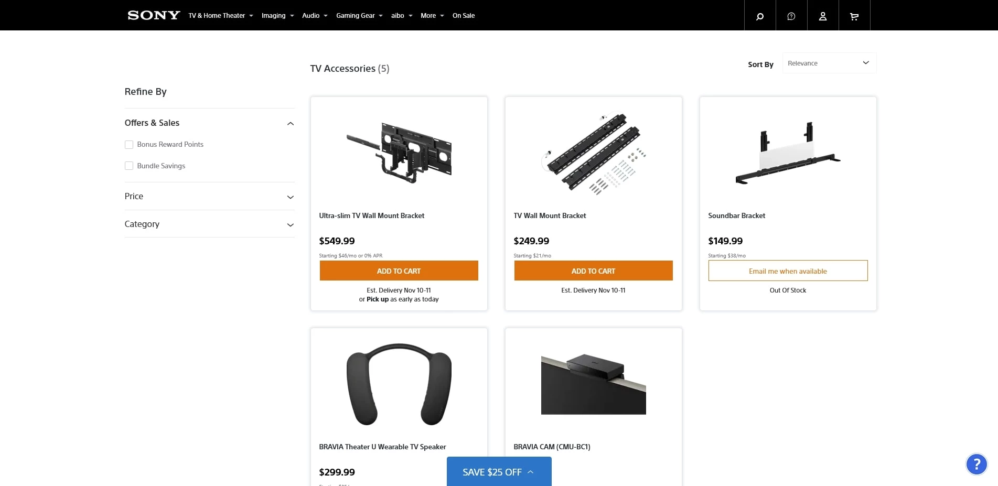Expand the SAVE $25 OFF banner arrow
The width and height of the screenshot is (998, 486).
pyautogui.click(x=531, y=472)
